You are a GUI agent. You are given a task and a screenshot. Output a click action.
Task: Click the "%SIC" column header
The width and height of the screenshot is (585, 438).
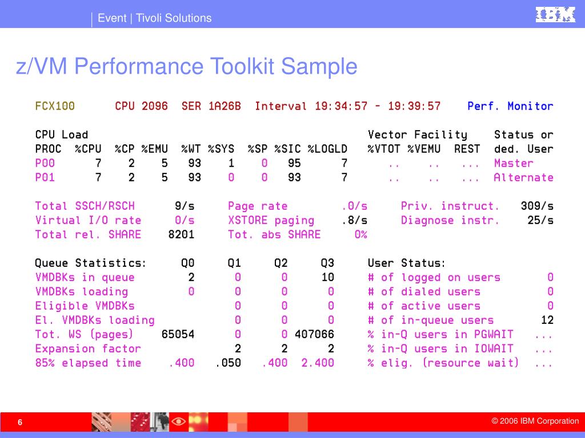(x=288, y=149)
